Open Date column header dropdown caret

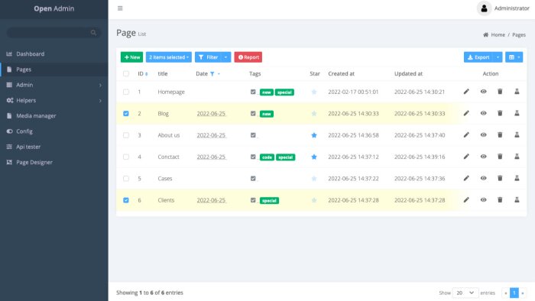(x=219, y=74)
